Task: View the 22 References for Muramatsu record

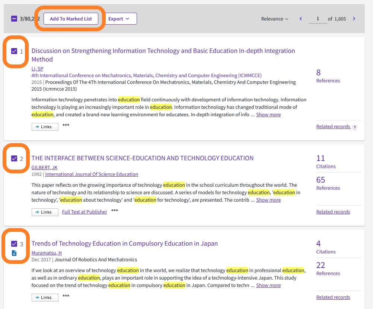Action: click(x=328, y=269)
